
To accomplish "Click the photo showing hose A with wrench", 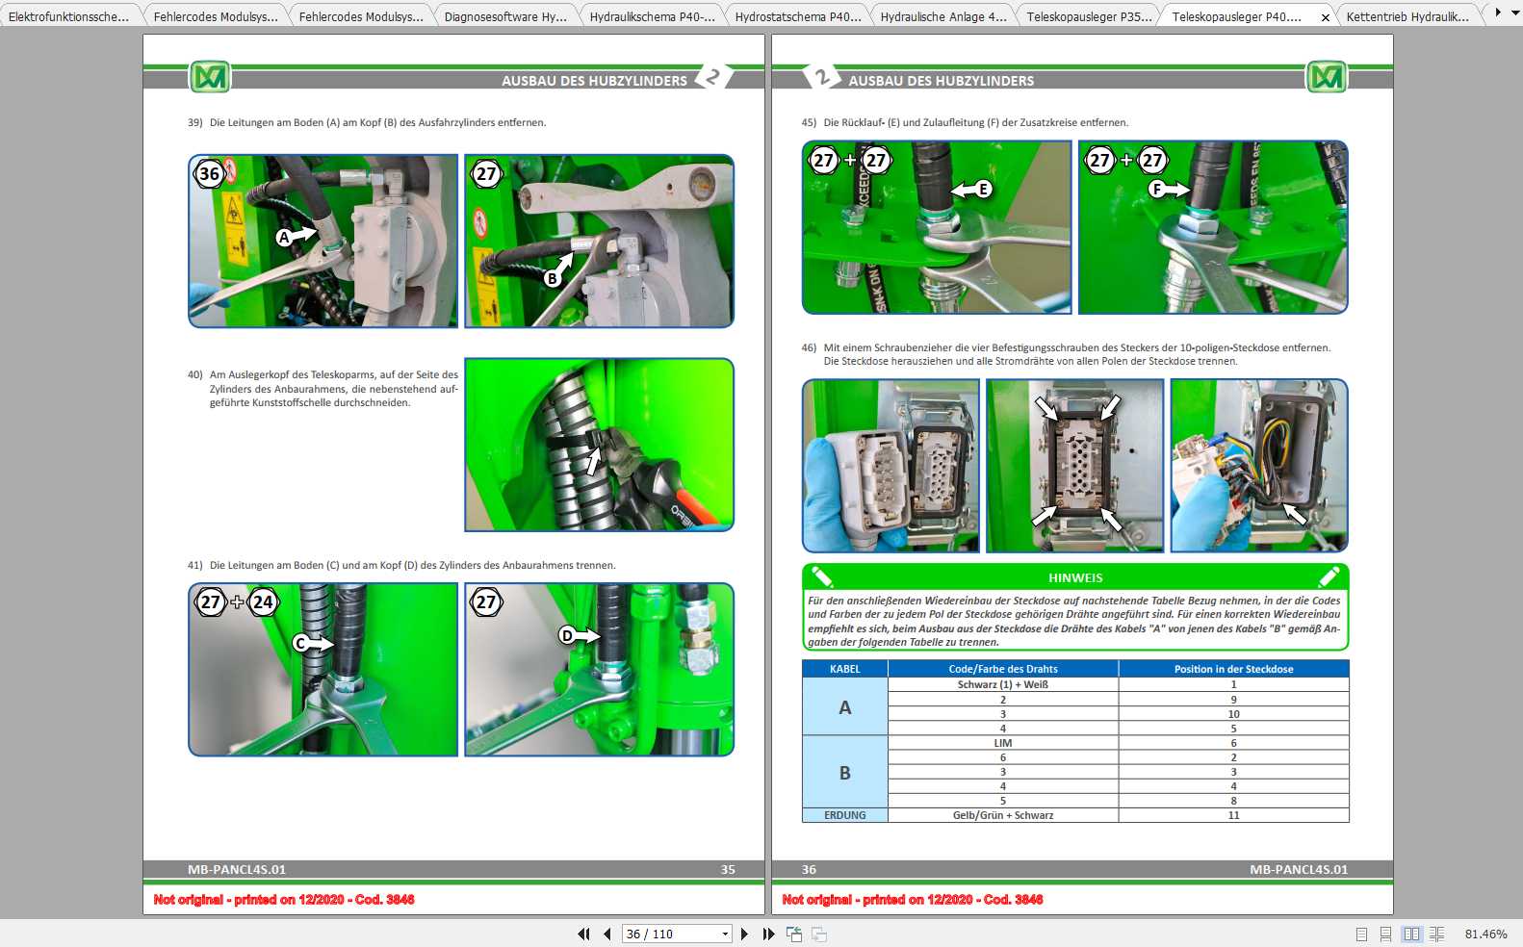I will 323,241.
